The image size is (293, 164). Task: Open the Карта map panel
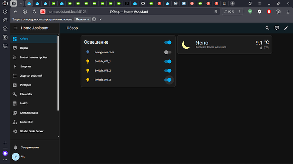[x=34, y=48]
